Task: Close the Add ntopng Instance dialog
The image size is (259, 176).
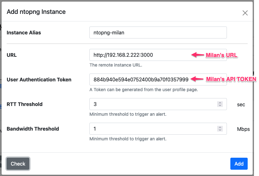Action: [245, 13]
